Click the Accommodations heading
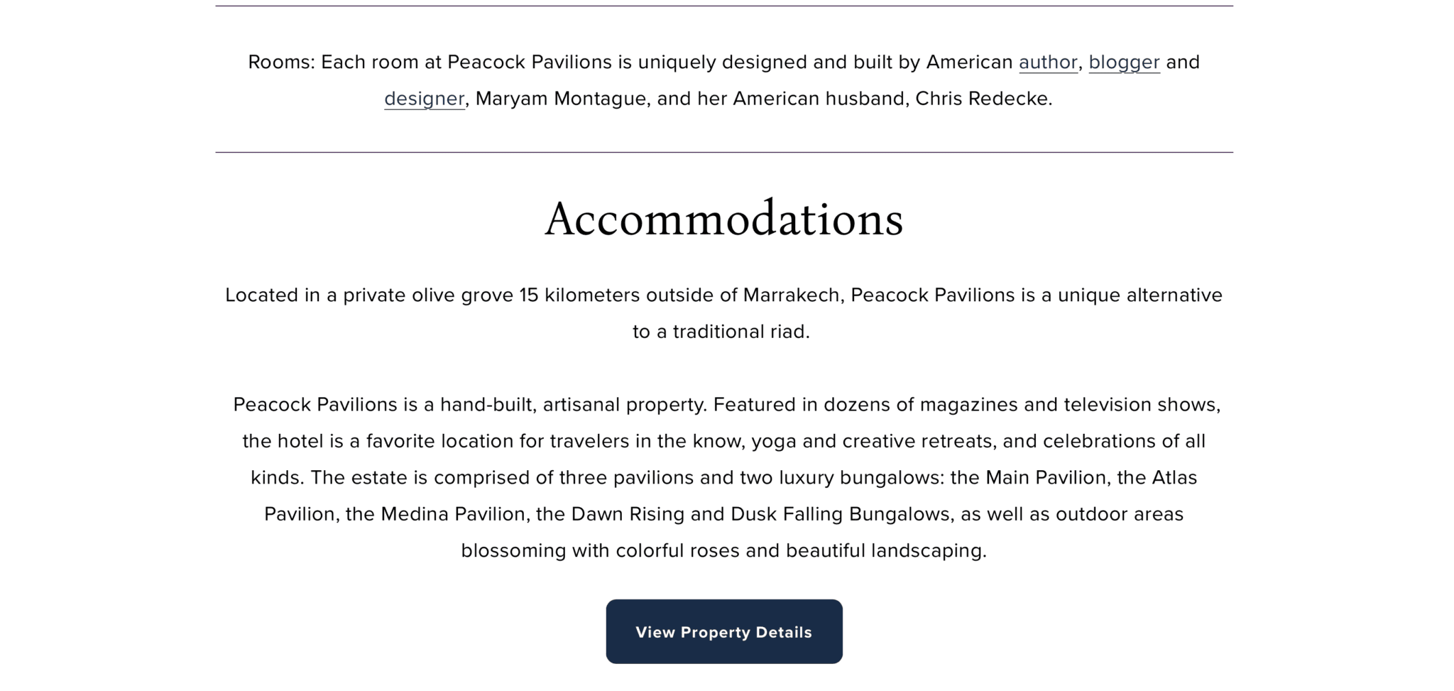 click(723, 219)
